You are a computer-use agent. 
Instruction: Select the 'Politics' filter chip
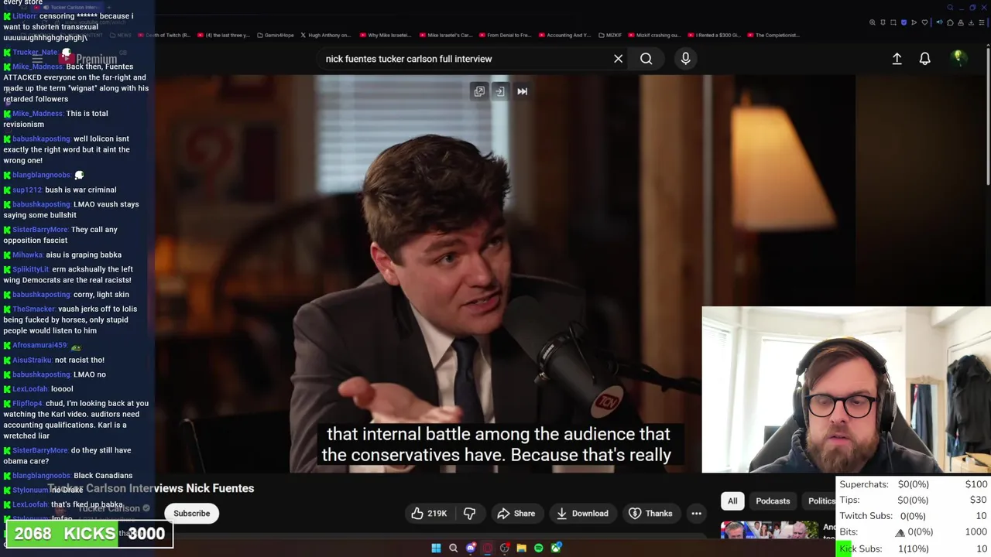821,501
